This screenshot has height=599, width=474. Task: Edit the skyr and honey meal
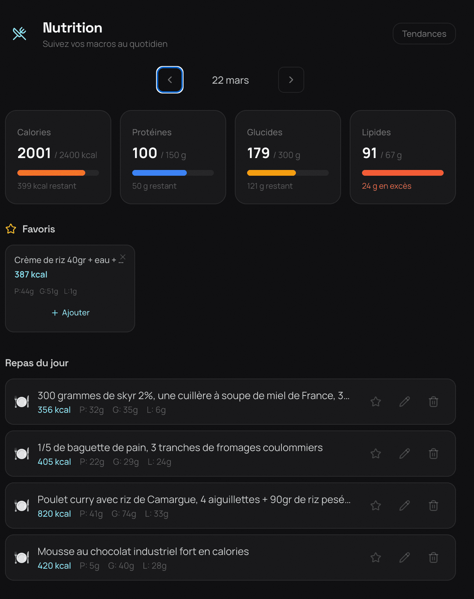[x=405, y=402]
